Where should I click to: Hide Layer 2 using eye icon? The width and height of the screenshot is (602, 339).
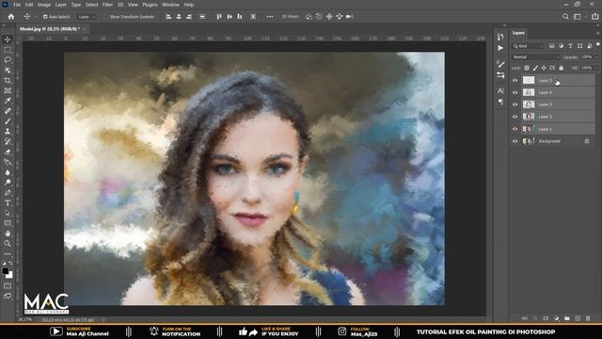[515, 117]
